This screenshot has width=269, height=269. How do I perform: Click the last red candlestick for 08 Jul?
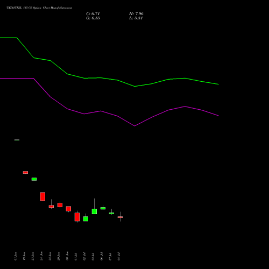(x=120, y=217)
